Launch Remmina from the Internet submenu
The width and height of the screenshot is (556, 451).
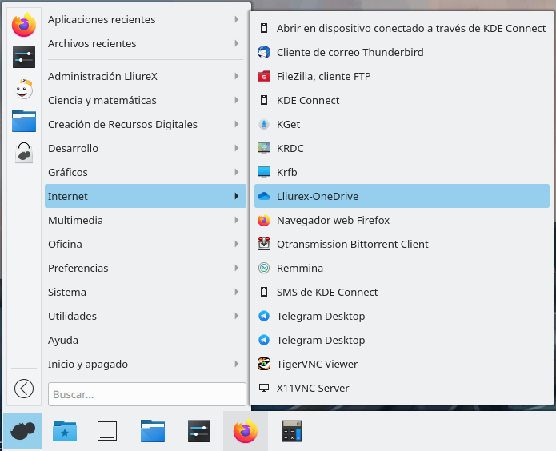coord(299,268)
